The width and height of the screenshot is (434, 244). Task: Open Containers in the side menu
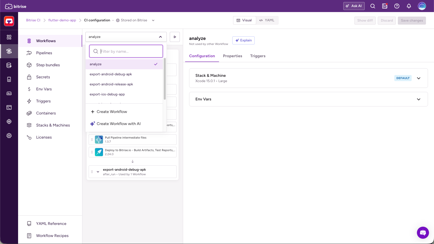[x=50, y=113]
